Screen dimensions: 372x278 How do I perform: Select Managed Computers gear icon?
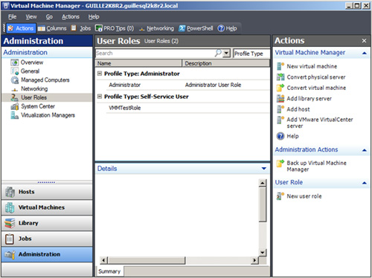pyautogui.click(x=14, y=80)
